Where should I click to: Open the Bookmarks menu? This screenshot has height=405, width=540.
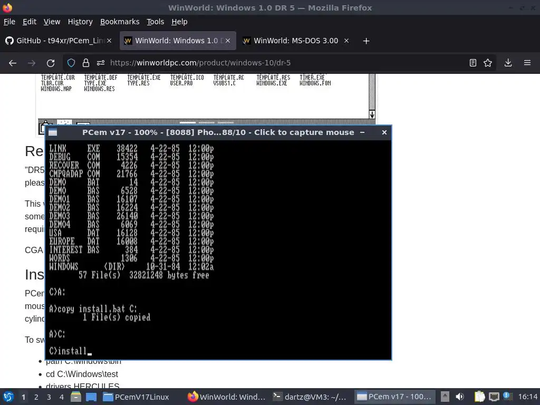120,22
